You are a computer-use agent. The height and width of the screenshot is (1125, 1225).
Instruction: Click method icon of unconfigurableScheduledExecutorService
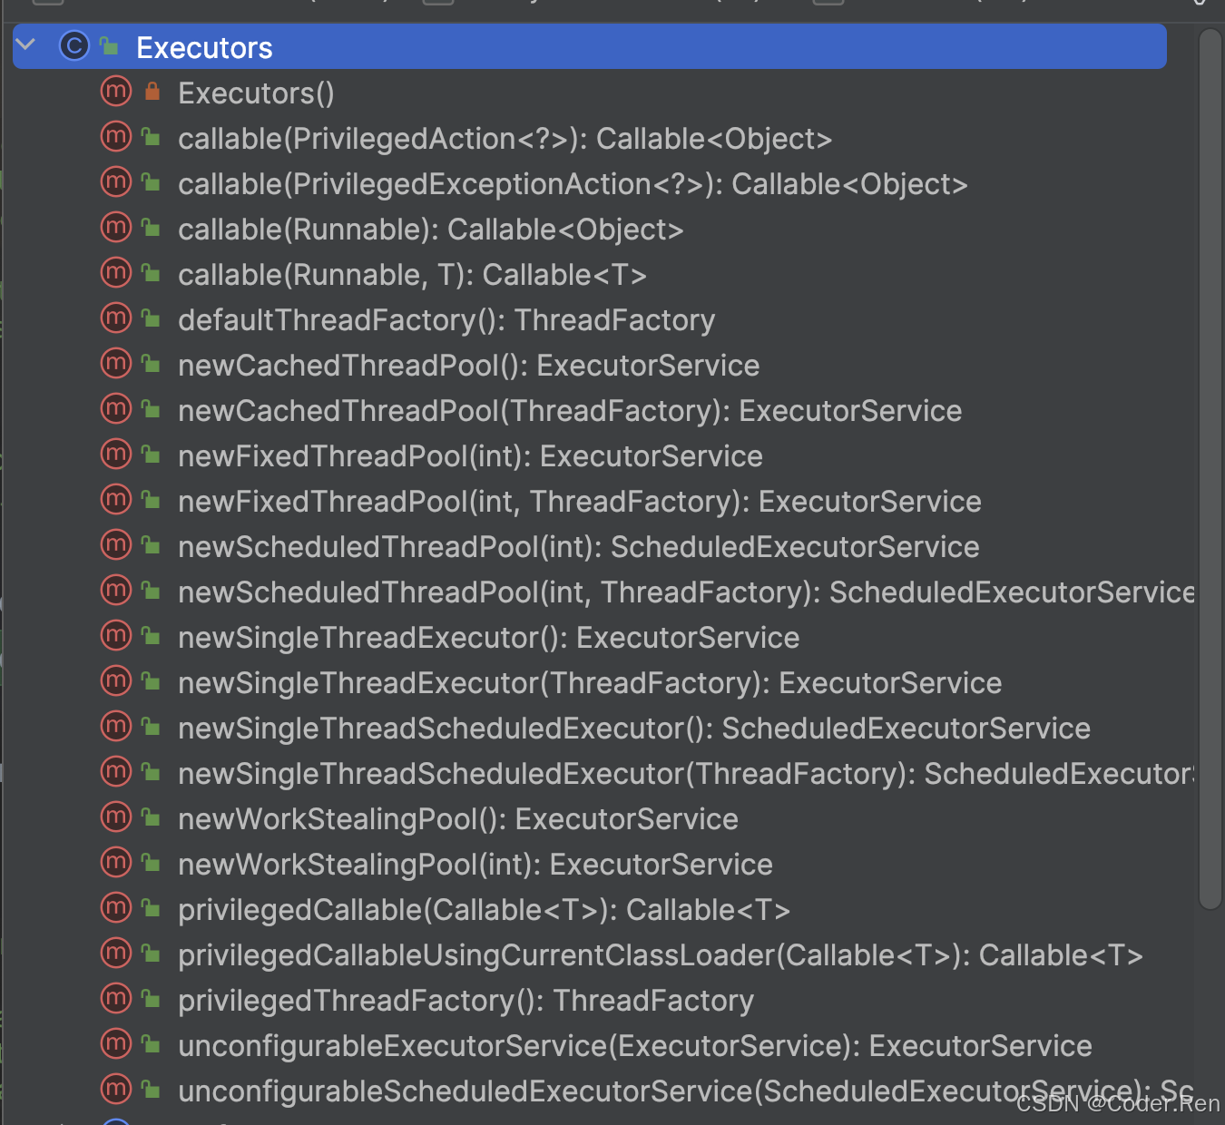[116, 1090]
